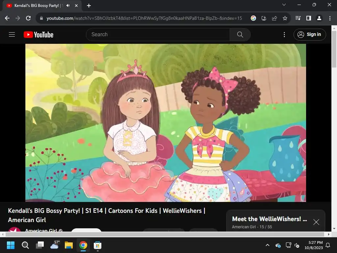Image resolution: width=337 pixels, height=253 pixels.
Task: Click the browser forward arrow
Action: tap(18, 18)
